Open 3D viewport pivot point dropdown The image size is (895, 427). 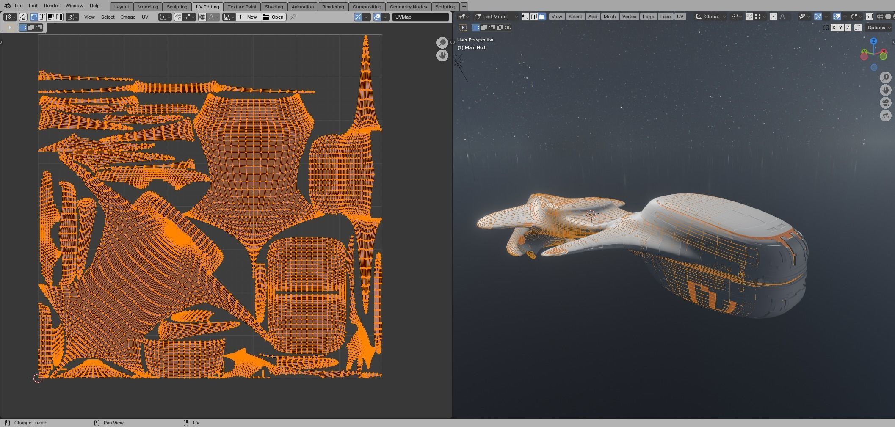[x=737, y=17]
